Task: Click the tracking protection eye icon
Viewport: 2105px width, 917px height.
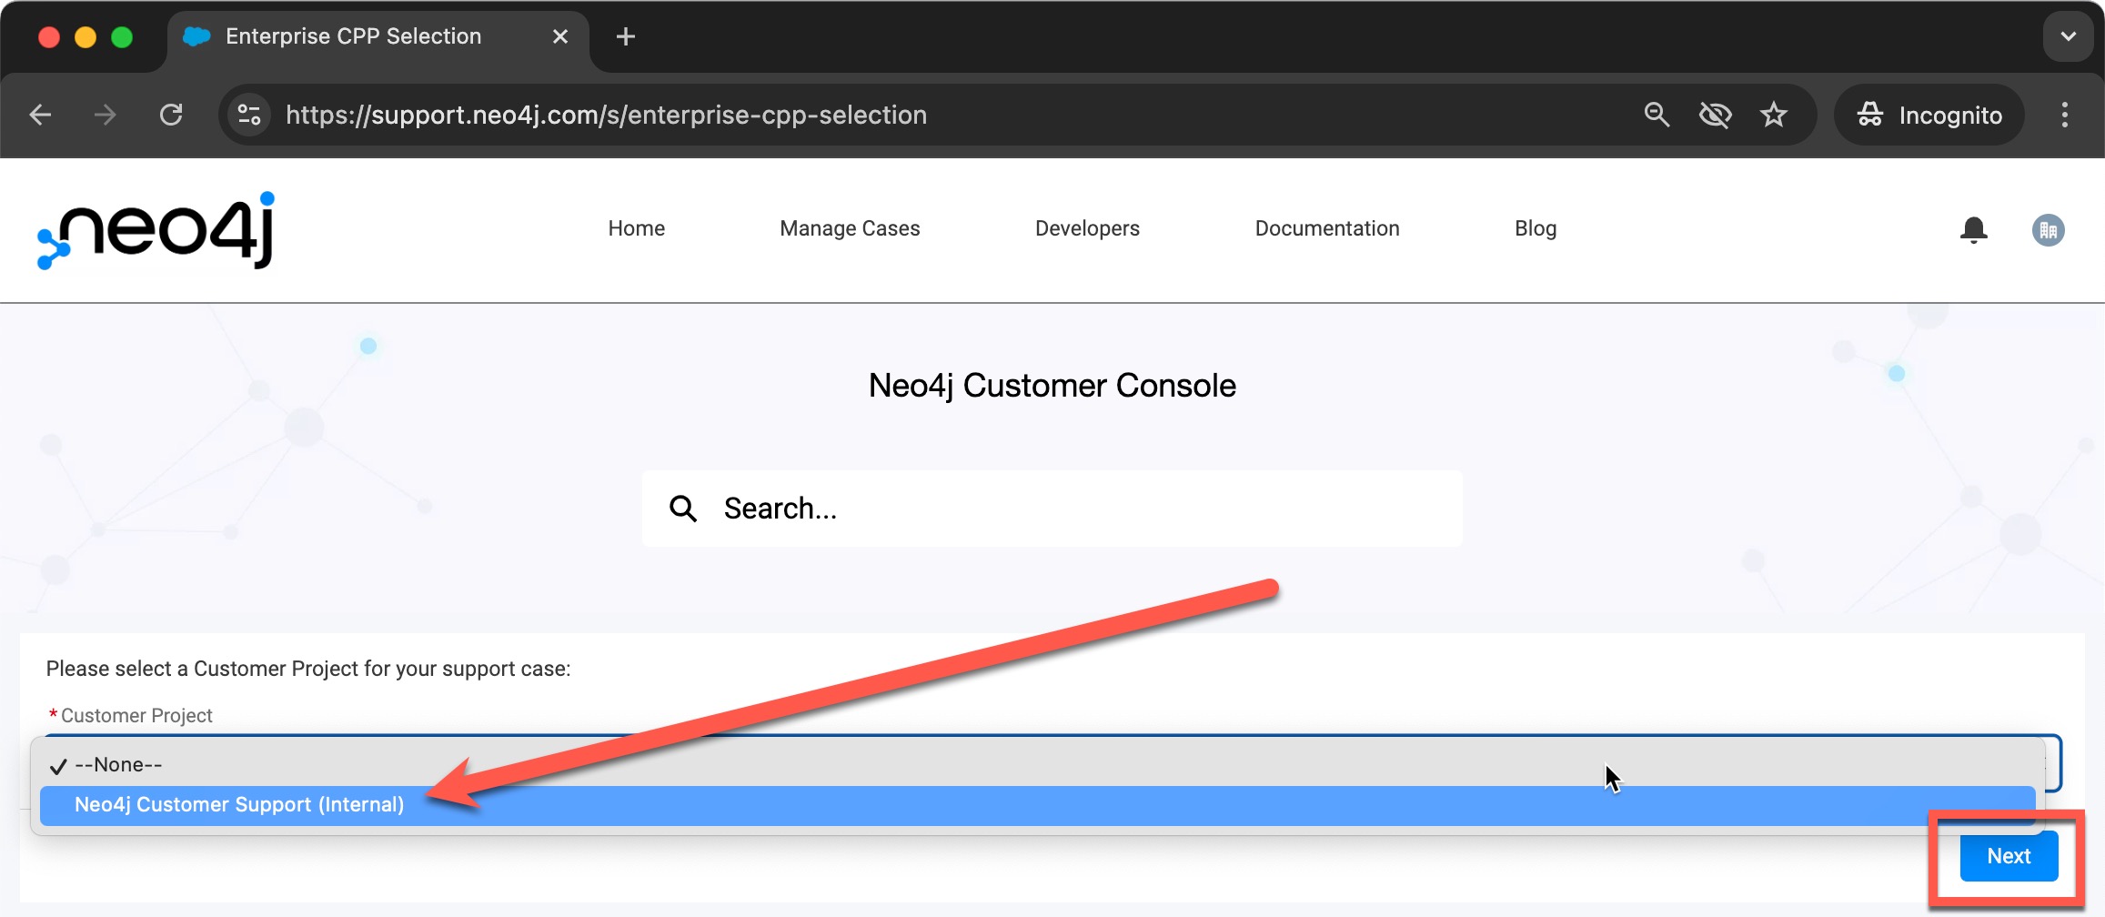Action: point(1715,115)
